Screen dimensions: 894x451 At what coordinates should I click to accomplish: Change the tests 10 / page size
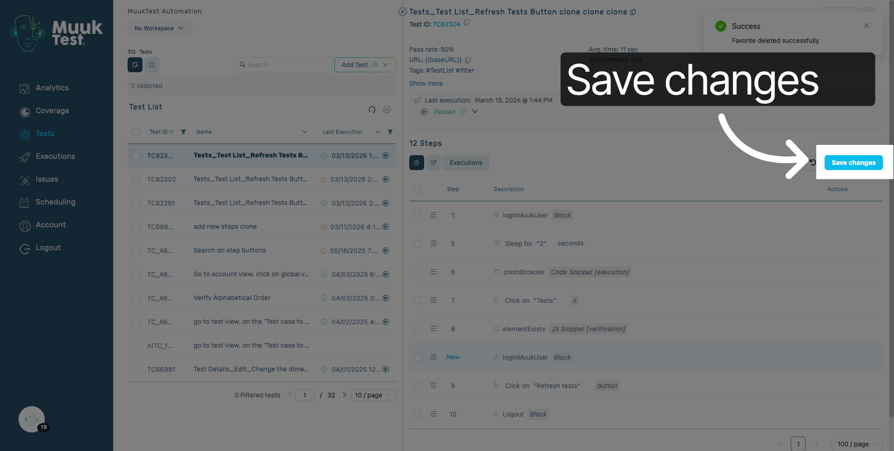pyautogui.click(x=373, y=395)
